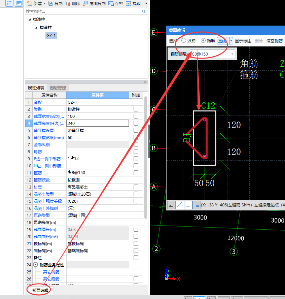Viewport: 285px width, 299px height.
Task: Tick the 附加 checkbox for B边一侧中部筋
Action: coord(136,159)
